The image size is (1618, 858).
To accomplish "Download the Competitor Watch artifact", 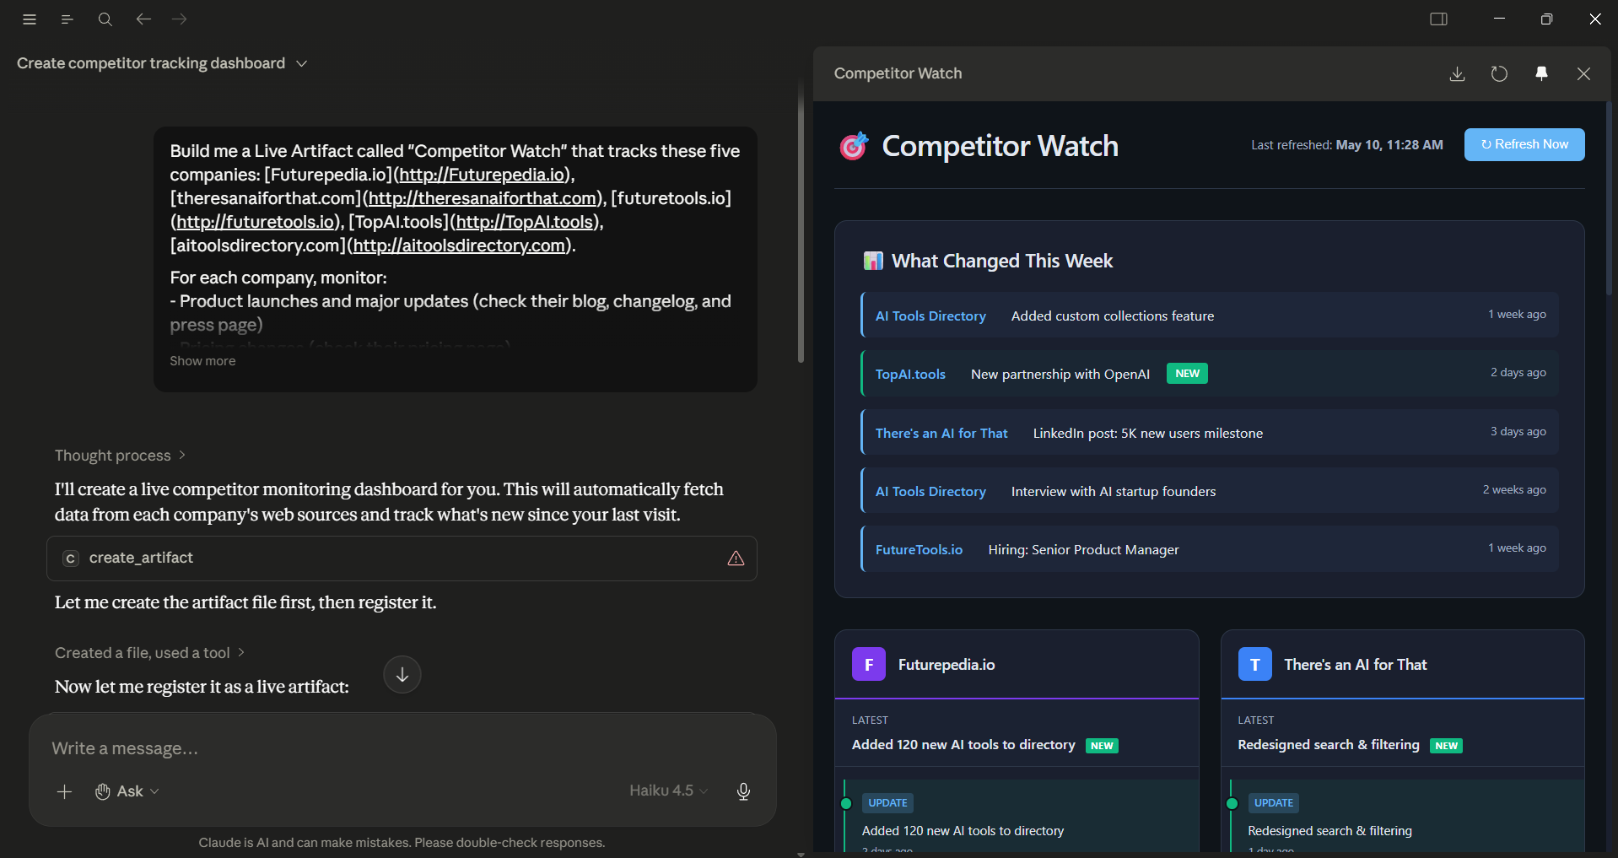I will click(x=1457, y=74).
